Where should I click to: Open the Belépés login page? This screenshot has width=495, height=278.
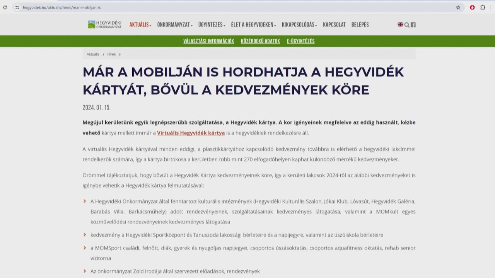[360, 25]
